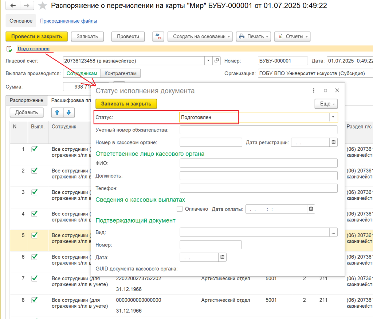Go forward with the right arrow button
The image size is (373, 319).
(x=27, y=5)
